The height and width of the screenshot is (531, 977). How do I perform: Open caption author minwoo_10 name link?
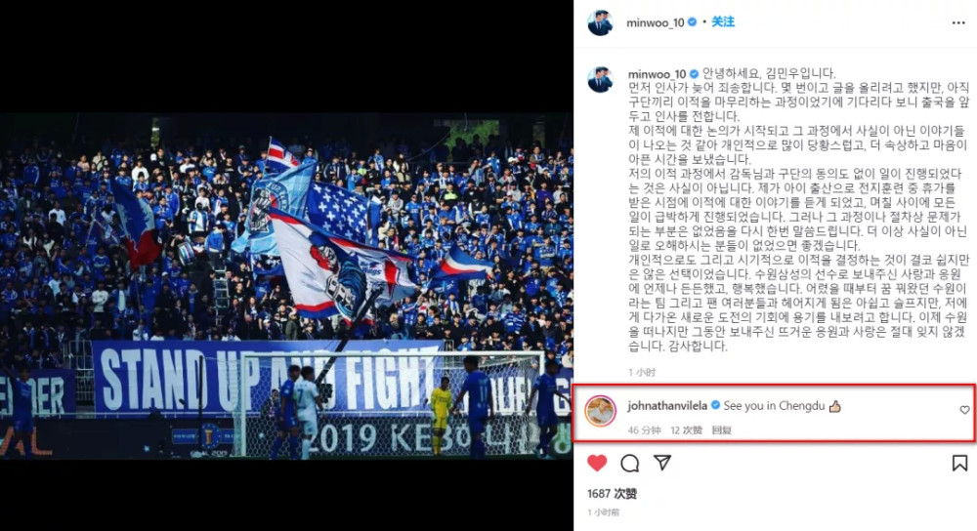[x=657, y=74]
